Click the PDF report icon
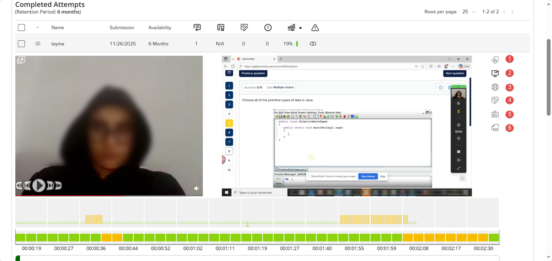The width and height of the screenshot is (552, 261). coord(495,128)
